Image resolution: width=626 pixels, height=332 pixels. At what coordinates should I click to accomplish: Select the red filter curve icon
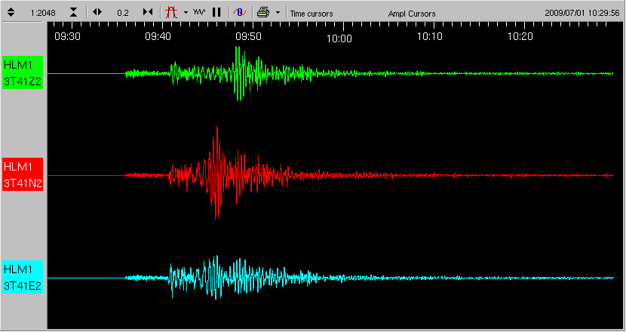(x=171, y=13)
